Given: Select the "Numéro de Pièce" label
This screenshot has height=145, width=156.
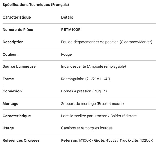Looking at the screenshot, I should coord(18,30).
